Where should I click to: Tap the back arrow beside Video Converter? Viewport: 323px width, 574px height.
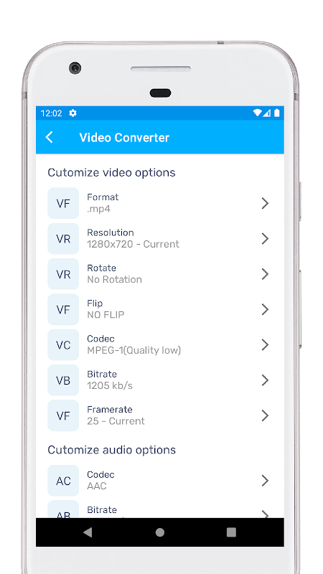[50, 138]
